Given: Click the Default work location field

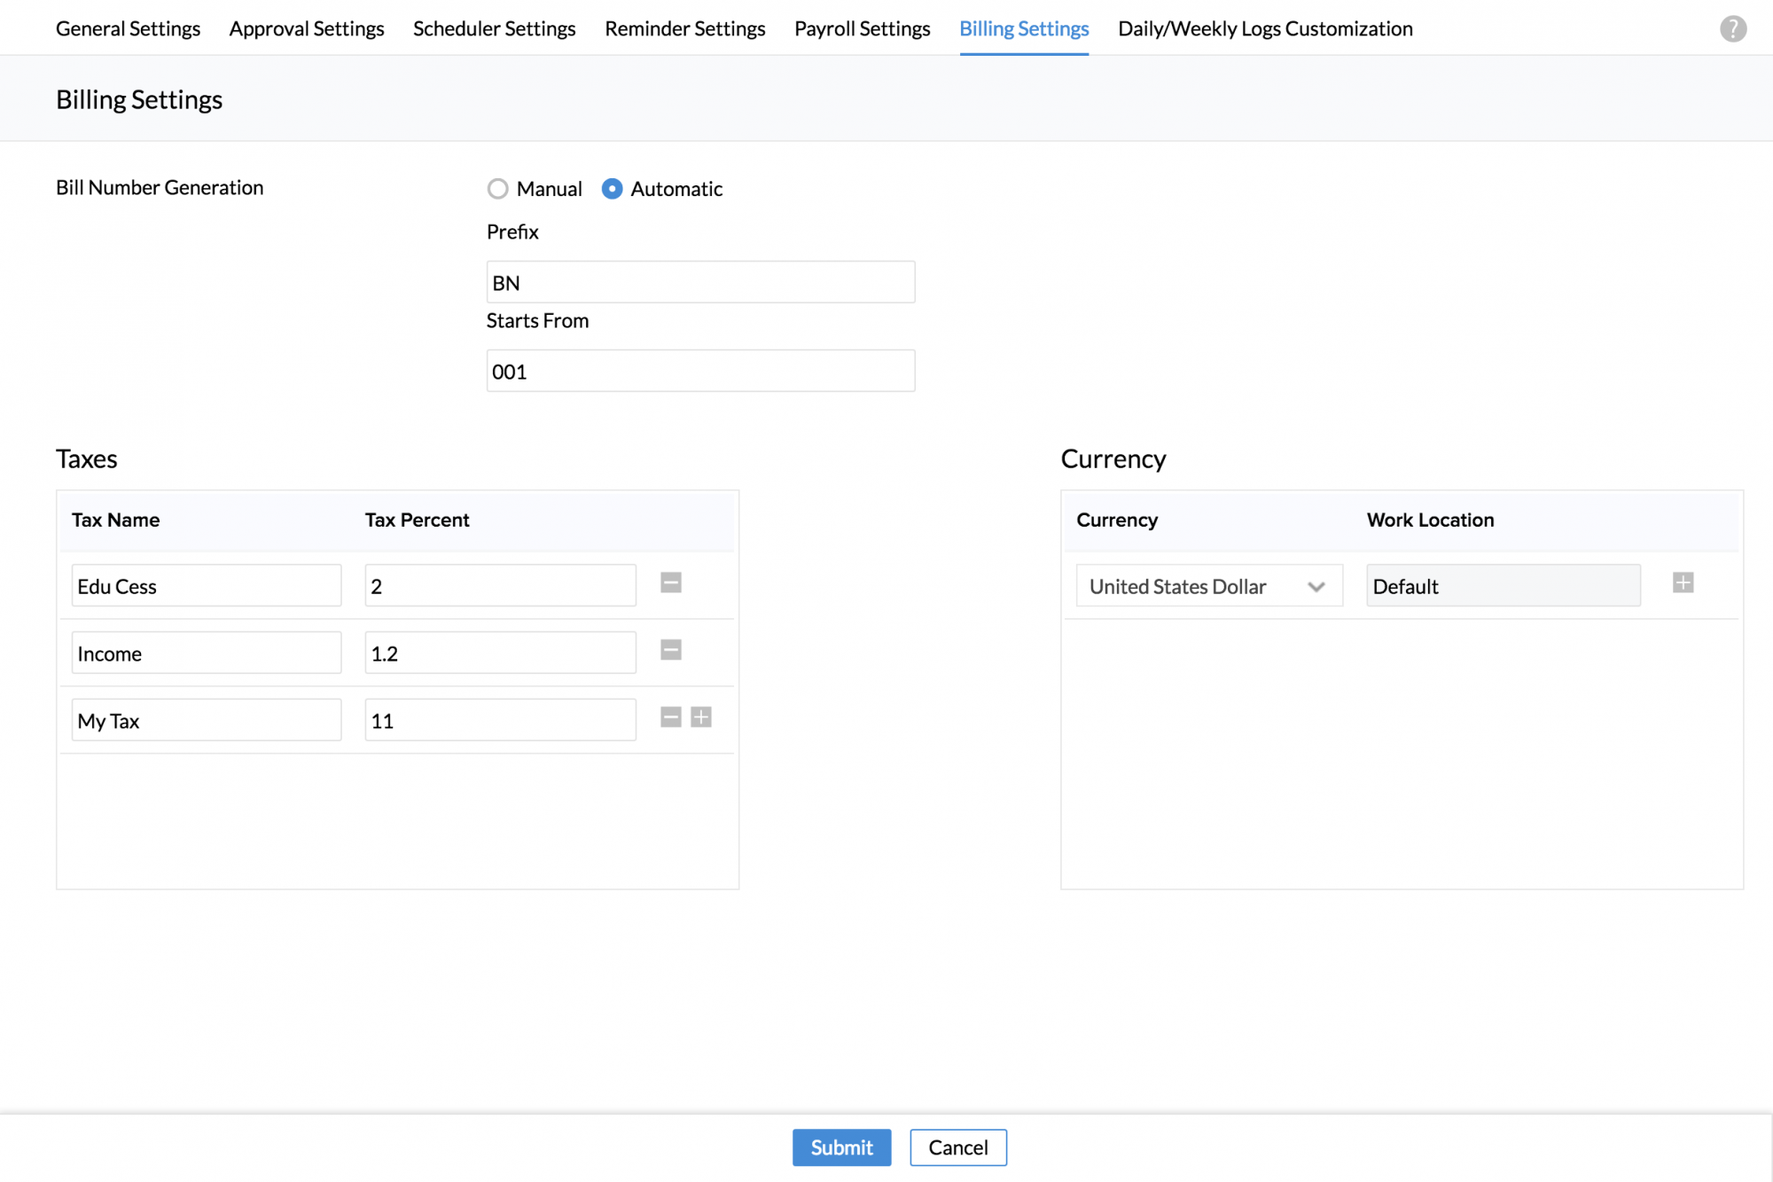Looking at the screenshot, I should point(1503,586).
